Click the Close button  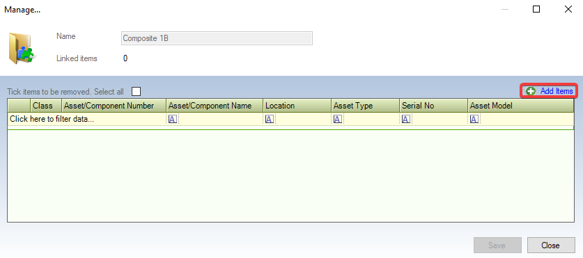point(551,245)
